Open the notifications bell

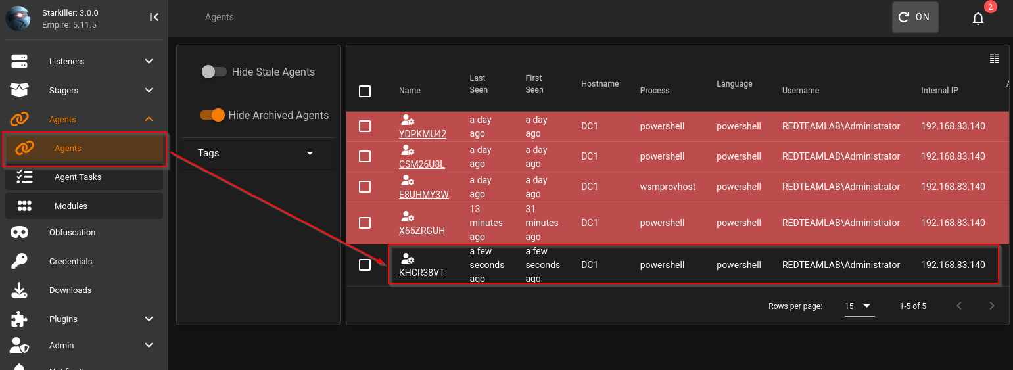tap(978, 18)
